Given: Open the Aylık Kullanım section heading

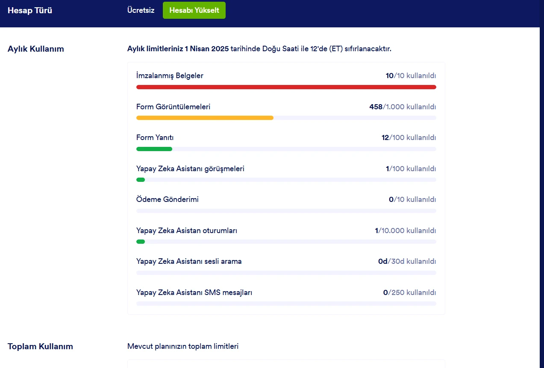Looking at the screenshot, I should 35,49.
